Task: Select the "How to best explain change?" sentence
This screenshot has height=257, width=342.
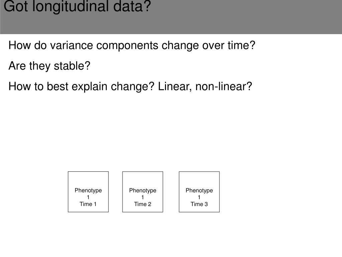Action: coord(81,86)
